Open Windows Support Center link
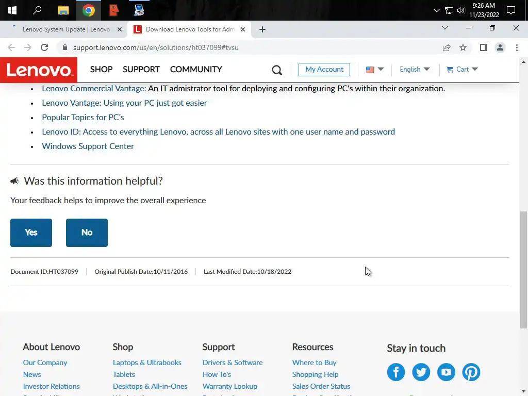This screenshot has height=396, width=528. [x=88, y=146]
